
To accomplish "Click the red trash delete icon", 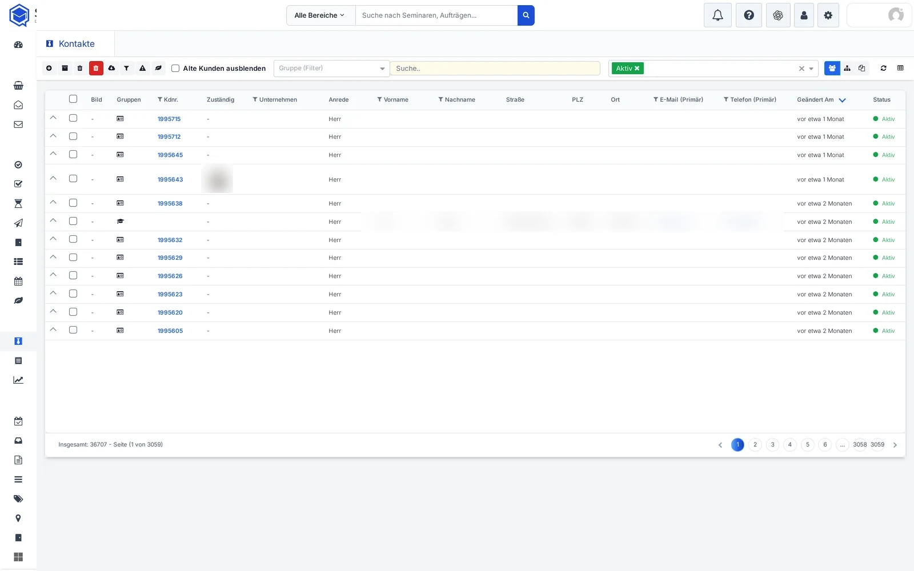I will 96,69.
